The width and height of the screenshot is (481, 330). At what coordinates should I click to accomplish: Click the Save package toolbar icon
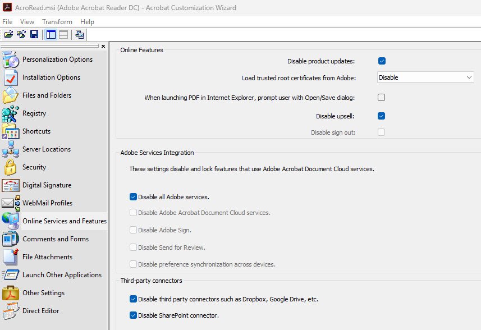click(x=34, y=35)
